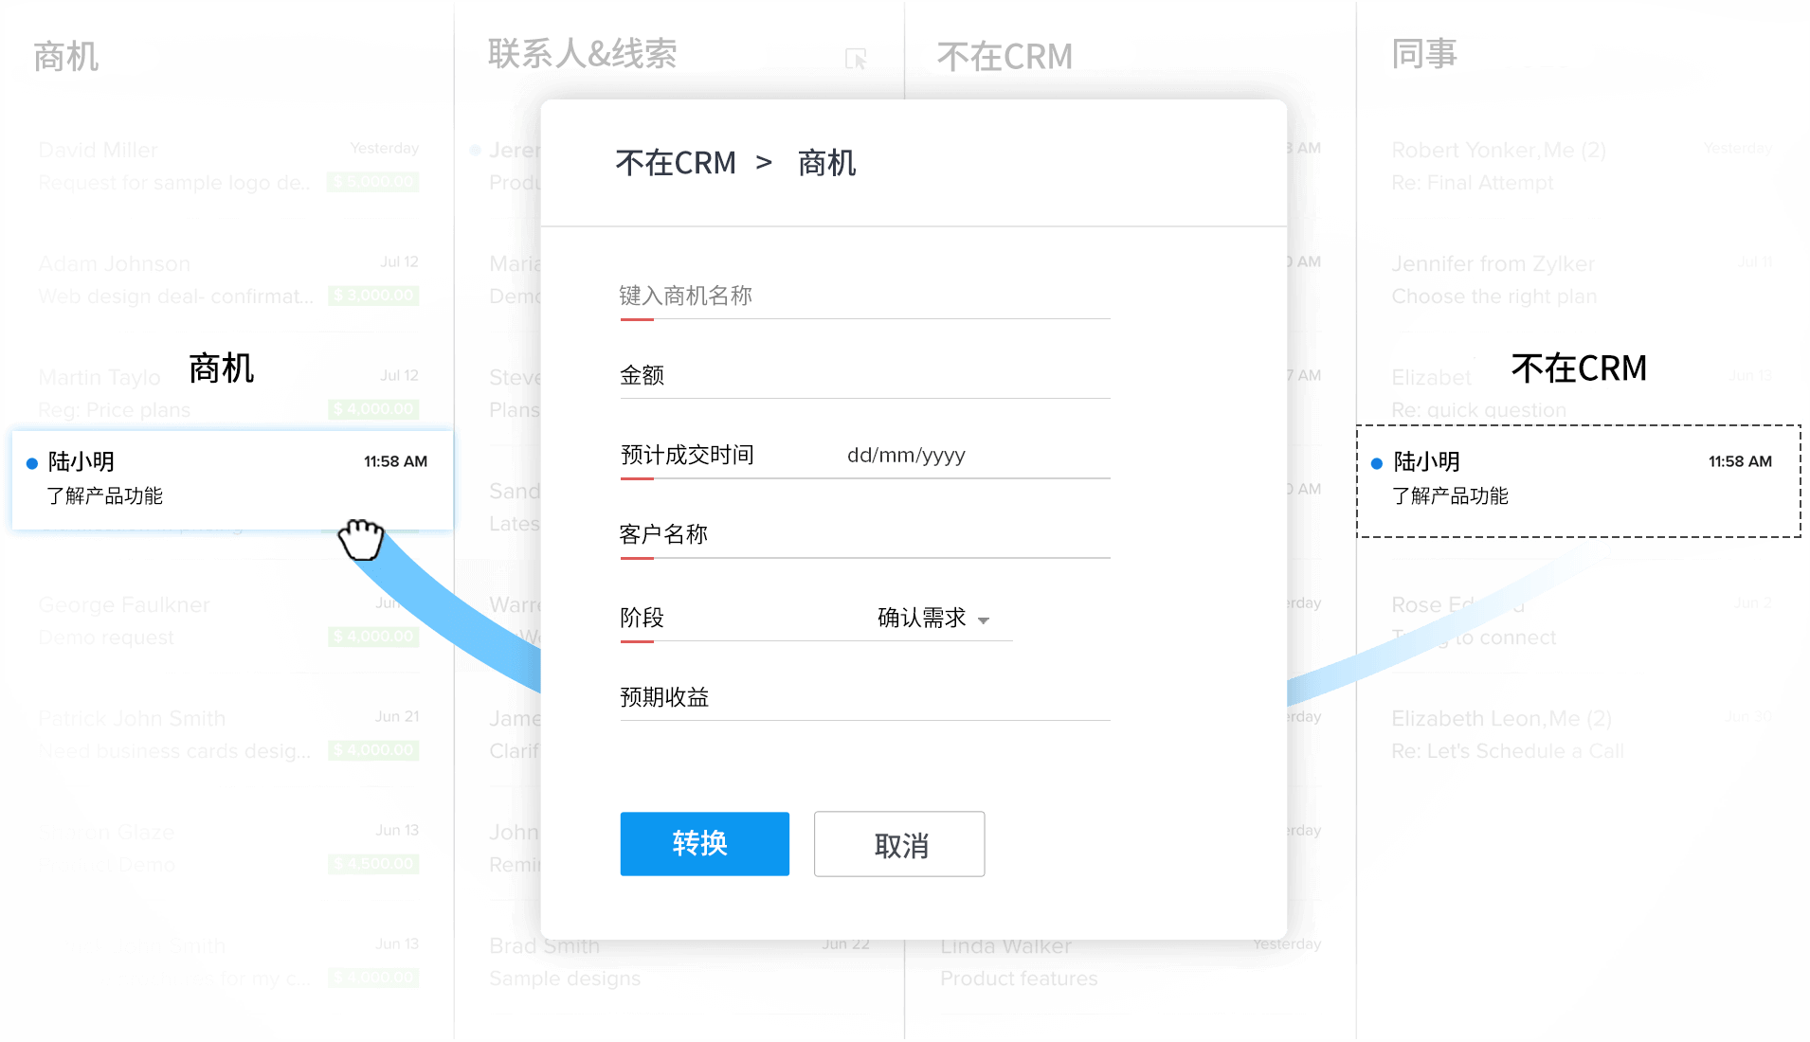This screenshot has width=1810, height=1042.
Task: Click the blue unread dot on dragged 陆小明 card
Action: point(32,463)
